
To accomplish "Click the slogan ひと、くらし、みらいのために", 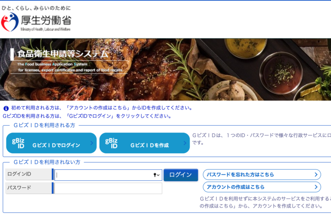I will [x=36, y=8].
